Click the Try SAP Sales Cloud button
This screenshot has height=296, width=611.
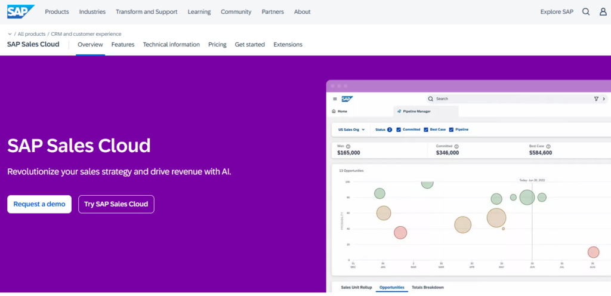click(x=116, y=204)
